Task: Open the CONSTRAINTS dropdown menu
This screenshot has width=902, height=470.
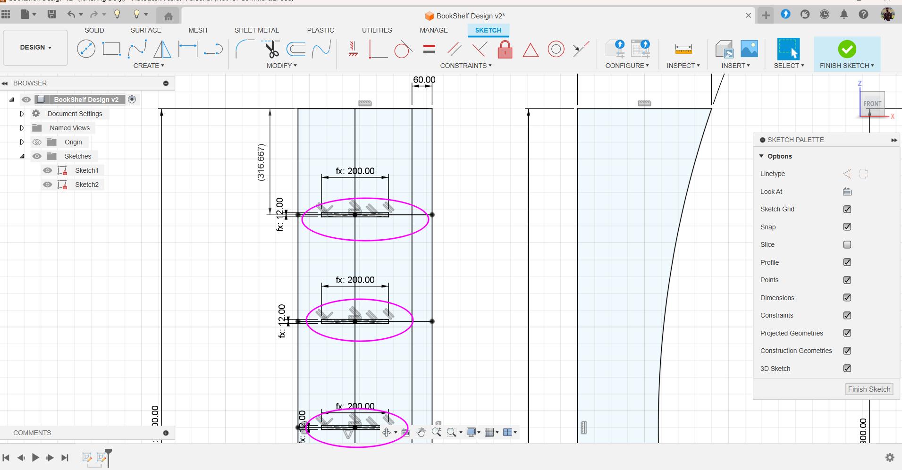Action: pyautogui.click(x=465, y=66)
